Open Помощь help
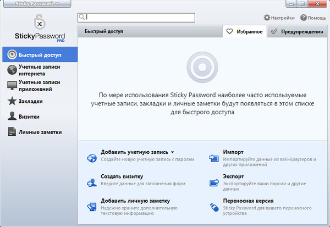Screen dimensions: 330x227 pos(313,18)
